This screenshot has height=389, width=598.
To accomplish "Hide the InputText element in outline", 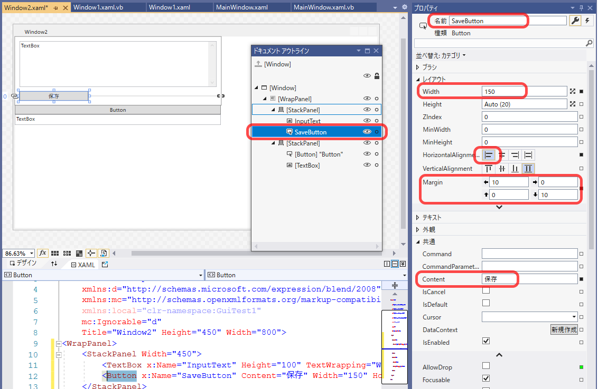I will pyautogui.click(x=367, y=121).
